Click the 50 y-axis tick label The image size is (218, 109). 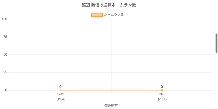click(x=5, y=55)
